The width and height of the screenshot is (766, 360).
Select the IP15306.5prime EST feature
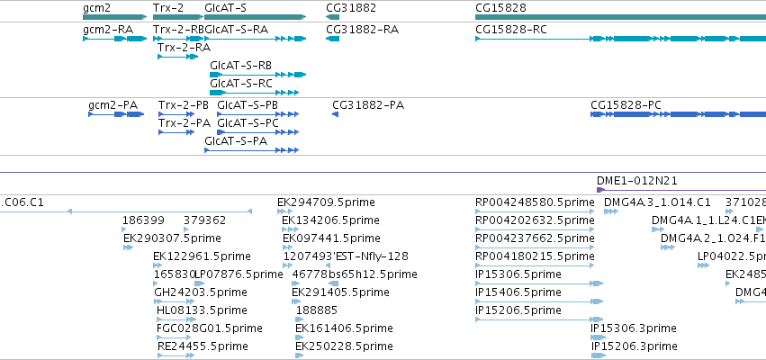coord(539,283)
